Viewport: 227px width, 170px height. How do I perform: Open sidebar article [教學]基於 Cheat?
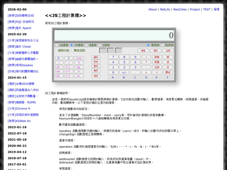[19, 47]
